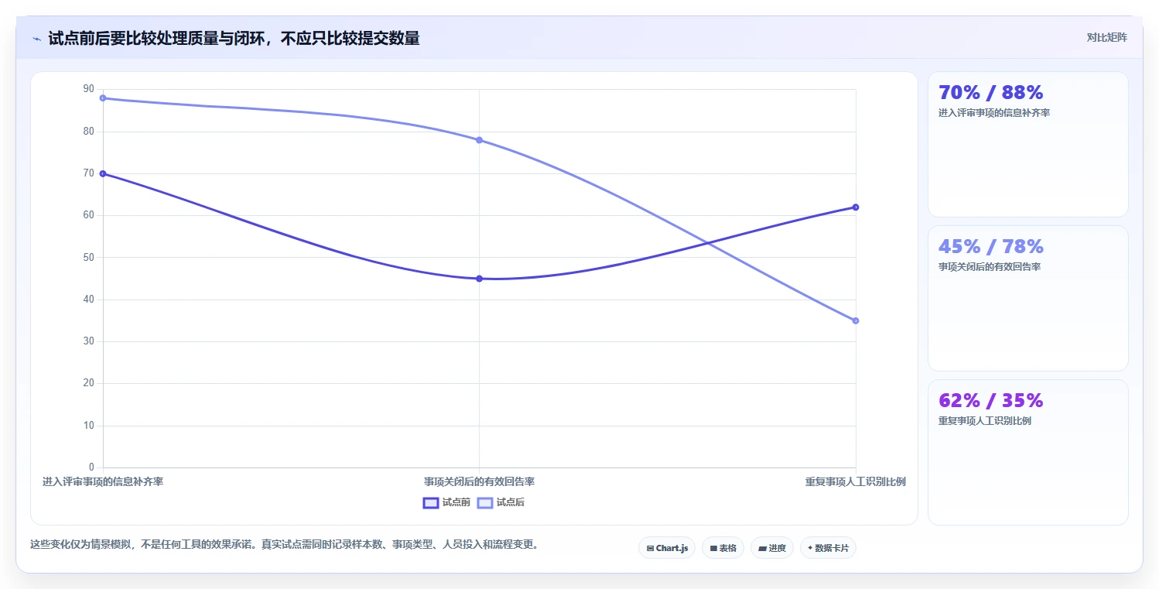Click the 对比矩阵 label in header
1159x589 pixels.
click(x=1107, y=37)
